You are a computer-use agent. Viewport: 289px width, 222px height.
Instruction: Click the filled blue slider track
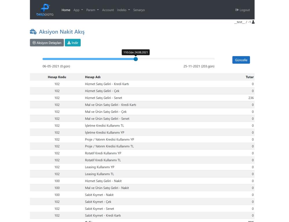(x=88, y=59)
